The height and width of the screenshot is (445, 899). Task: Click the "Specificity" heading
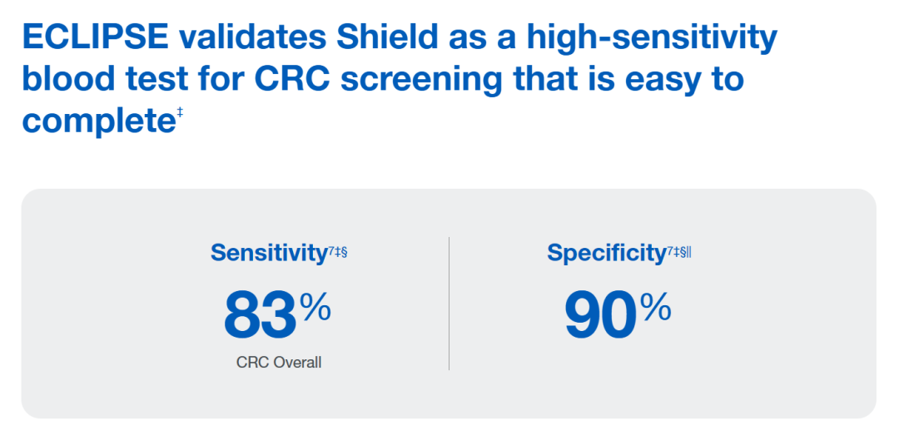606,253
